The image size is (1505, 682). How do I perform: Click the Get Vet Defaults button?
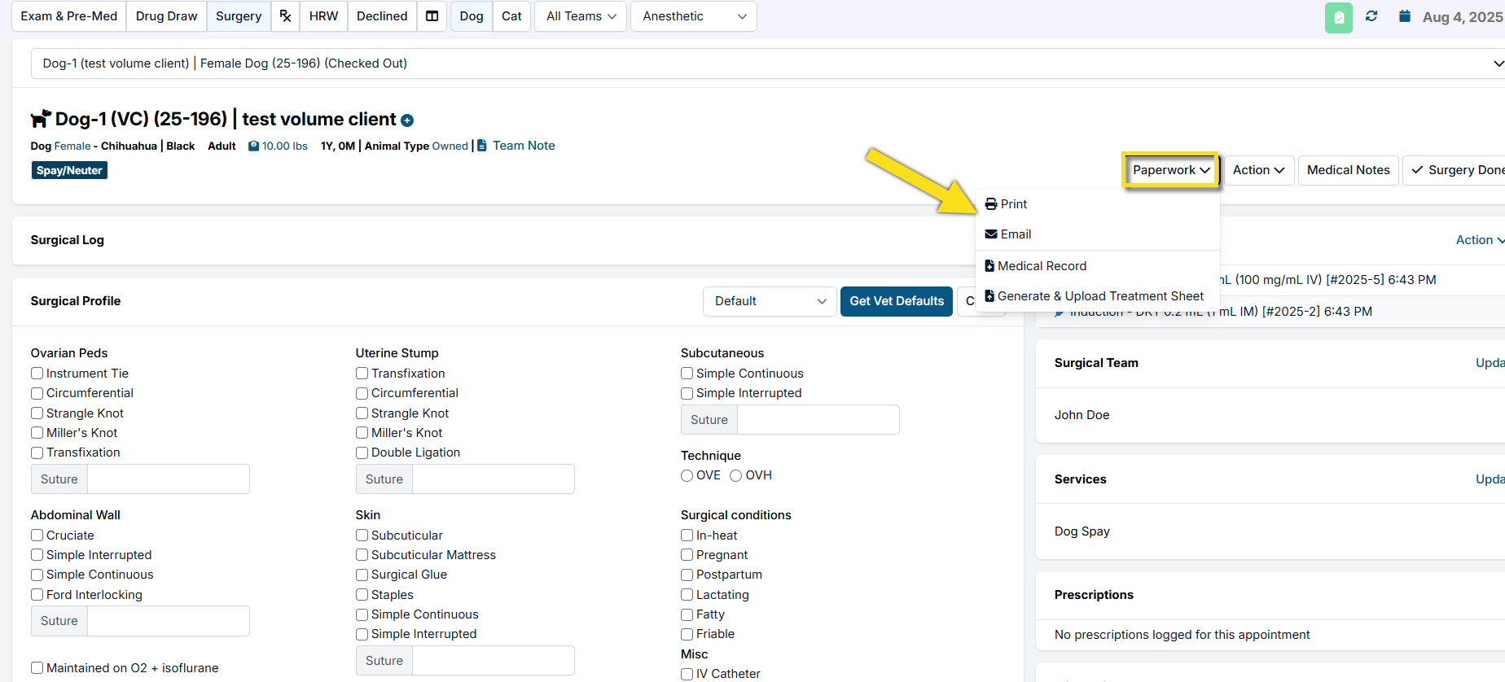click(x=896, y=301)
